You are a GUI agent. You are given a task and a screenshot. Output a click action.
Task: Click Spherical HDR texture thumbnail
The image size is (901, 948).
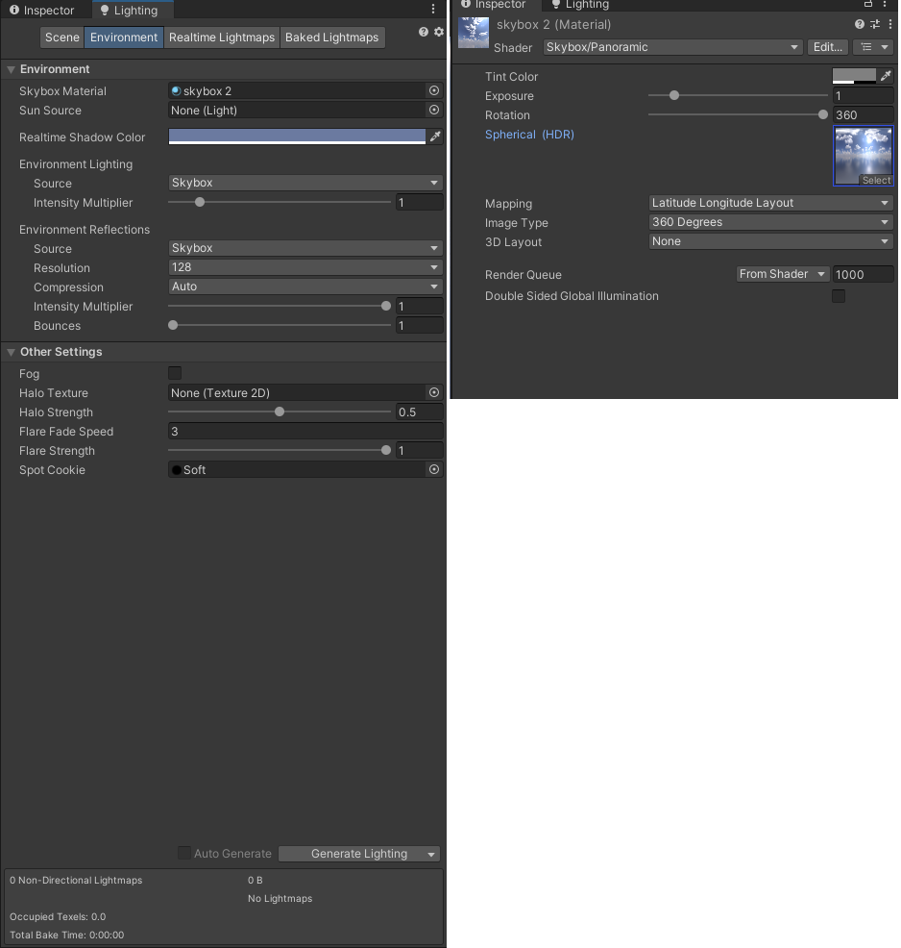coord(863,156)
